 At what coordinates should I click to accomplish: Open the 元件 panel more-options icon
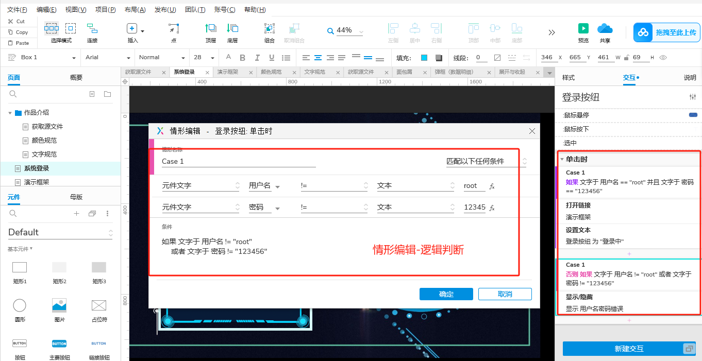(x=107, y=213)
